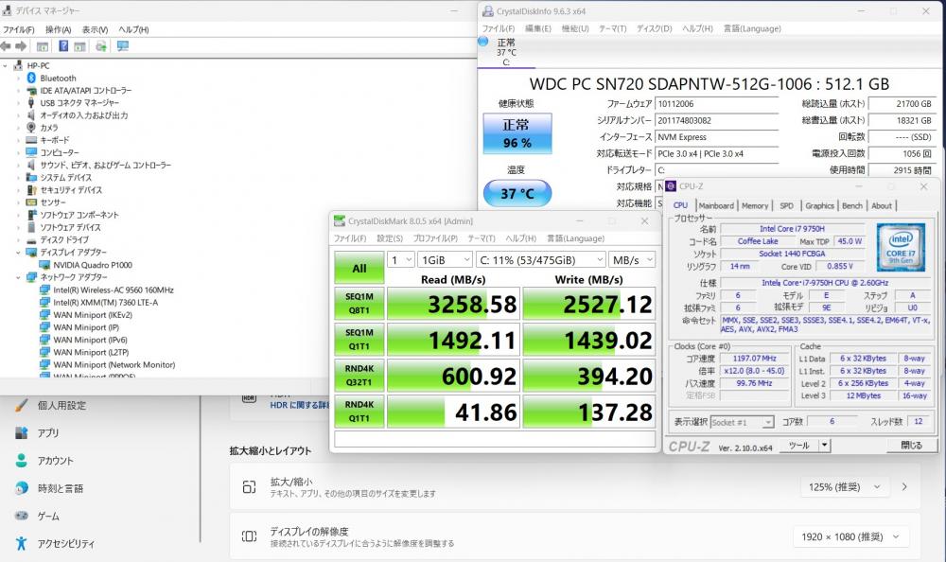Switch to the Memory tab in CPU-Z
Screen dimensions: 946x562
[755, 206]
